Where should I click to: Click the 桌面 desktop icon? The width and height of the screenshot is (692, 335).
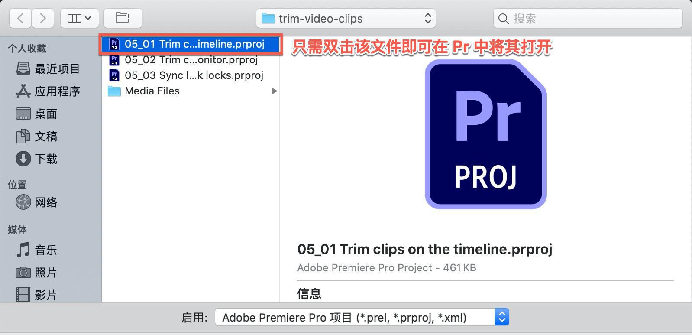(x=23, y=114)
